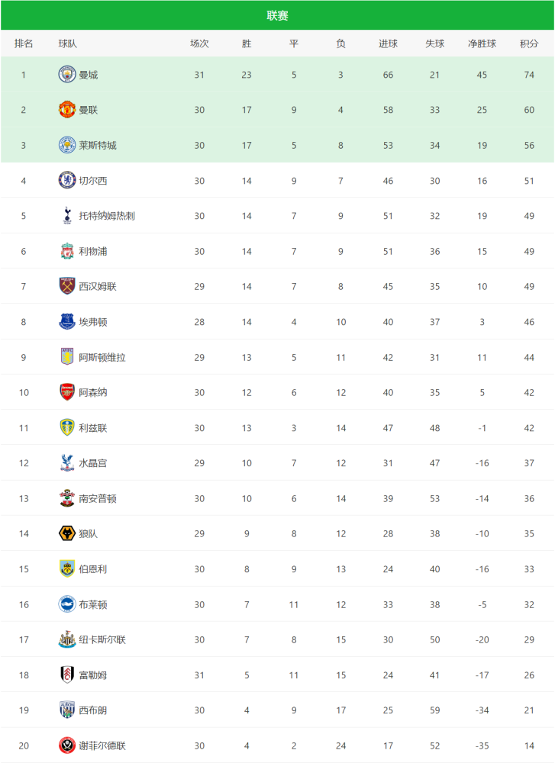The width and height of the screenshot is (555, 763).
Task: Select the 联赛 tab header
Action: click(x=277, y=15)
